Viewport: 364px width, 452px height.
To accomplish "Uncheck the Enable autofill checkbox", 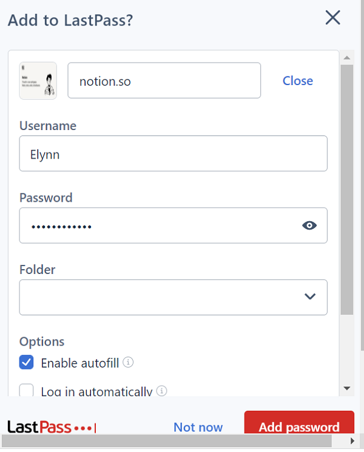I will 27,362.
